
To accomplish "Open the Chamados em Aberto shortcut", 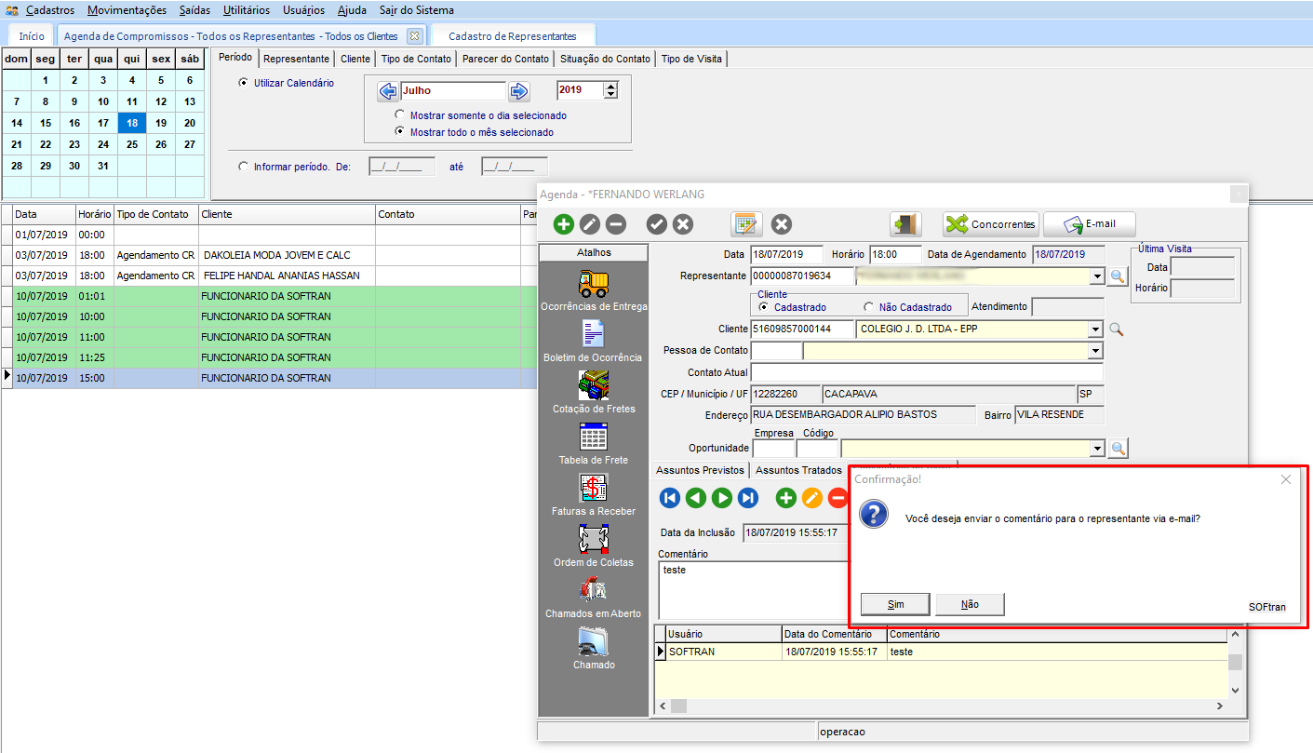I will [x=593, y=590].
